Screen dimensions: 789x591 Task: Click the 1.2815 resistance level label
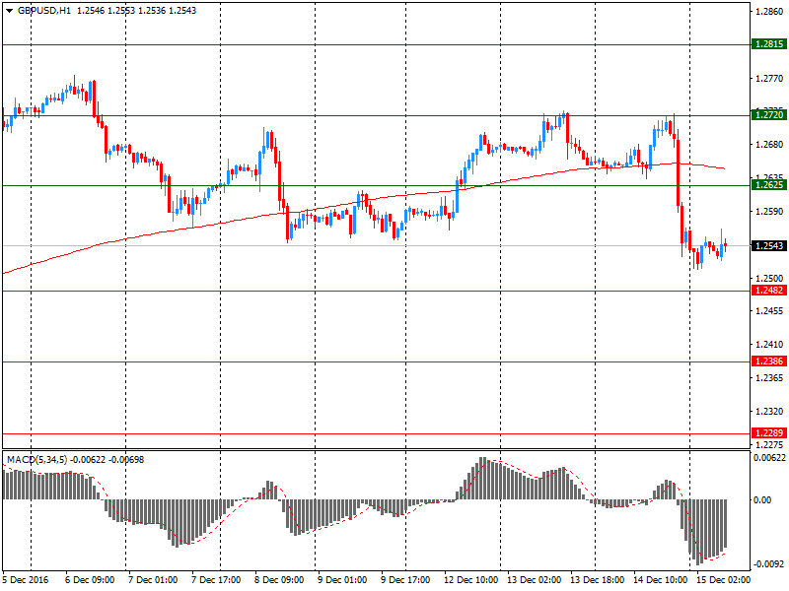(x=769, y=44)
